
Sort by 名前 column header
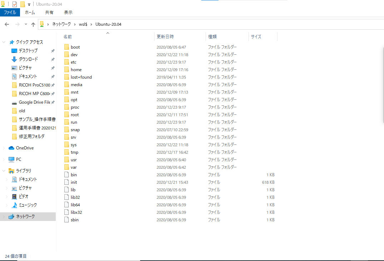[x=68, y=37]
